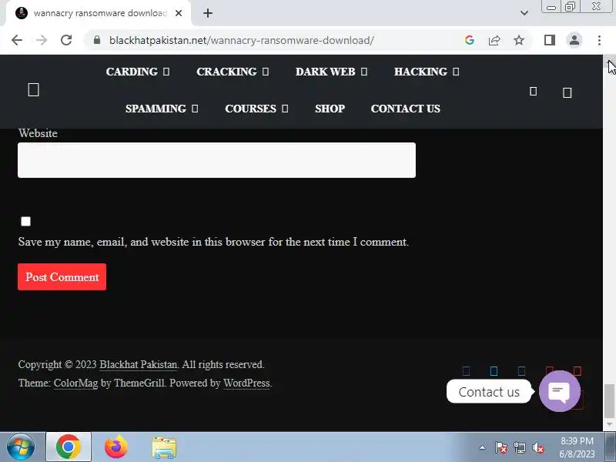Open the taskbar clock showing 8:39 PM

(577, 447)
